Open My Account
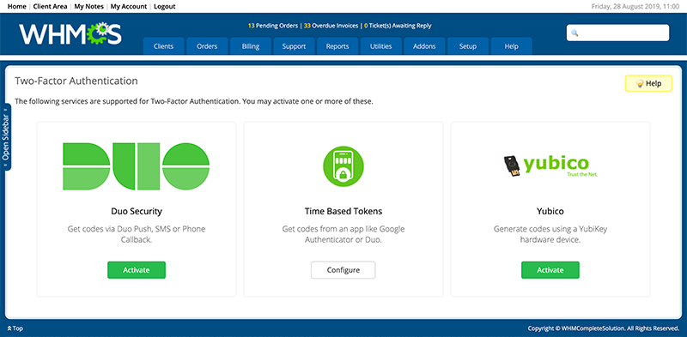Screen dimensions: 687x337 [x=129, y=7]
